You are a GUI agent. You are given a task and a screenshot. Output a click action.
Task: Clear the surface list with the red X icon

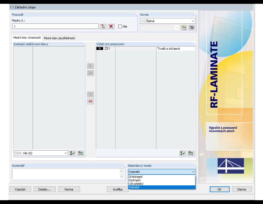111,27
